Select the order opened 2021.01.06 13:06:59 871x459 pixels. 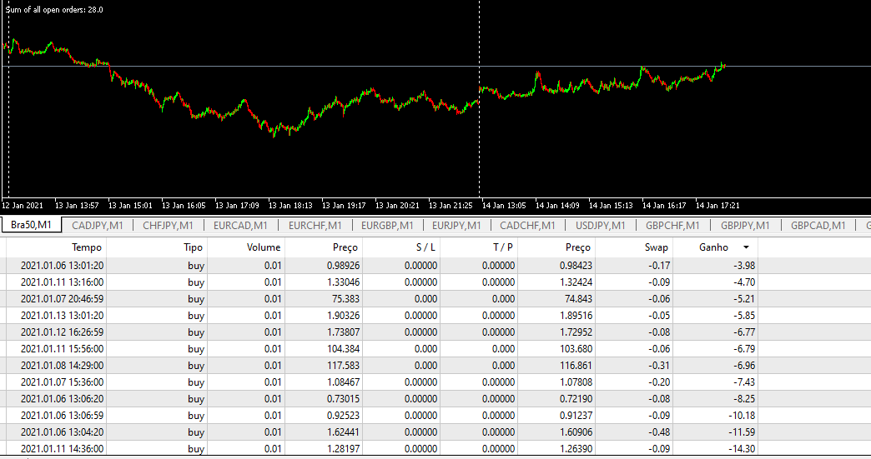tap(382, 415)
